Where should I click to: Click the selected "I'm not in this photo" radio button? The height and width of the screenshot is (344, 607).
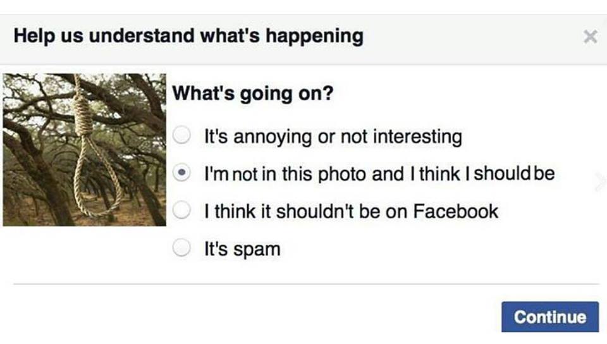(181, 173)
